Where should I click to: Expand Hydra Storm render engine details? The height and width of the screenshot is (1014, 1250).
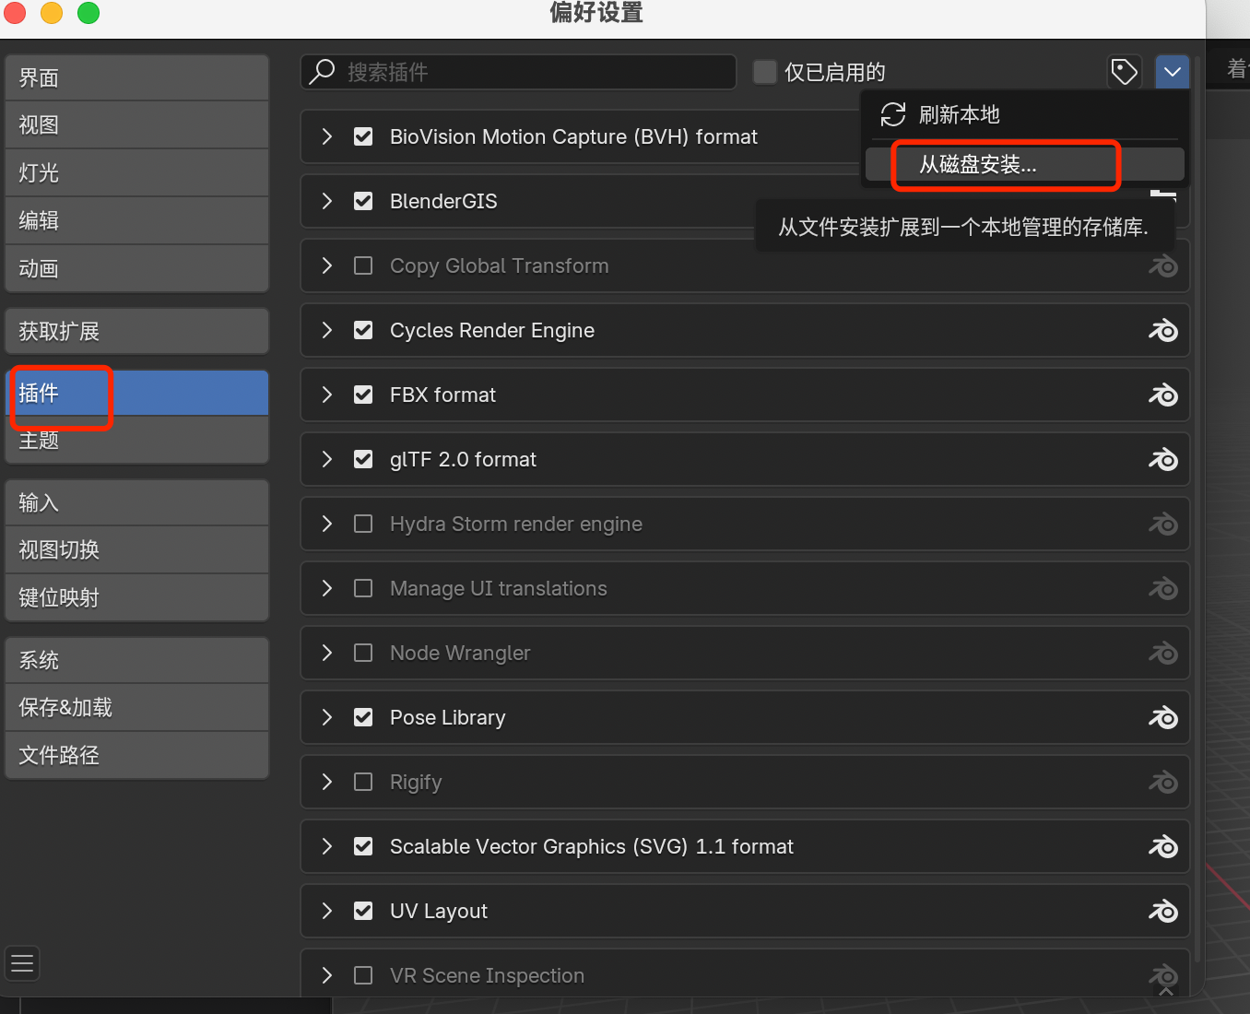(x=326, y=524)
